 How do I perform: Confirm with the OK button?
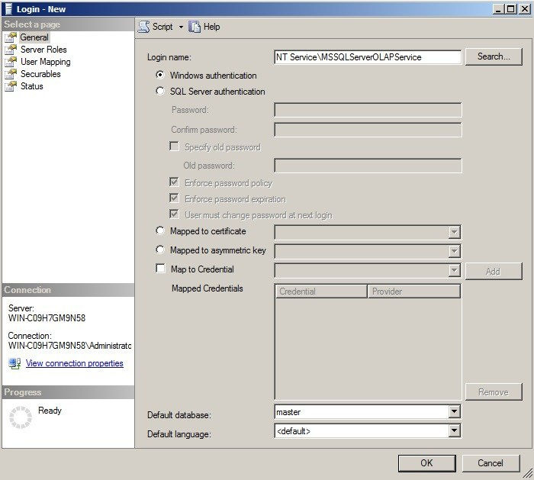click(x=426, y=463)
